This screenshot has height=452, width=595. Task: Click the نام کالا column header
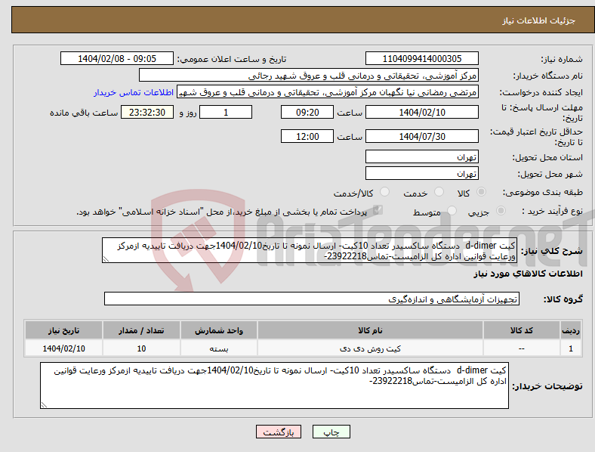(370, 330)
